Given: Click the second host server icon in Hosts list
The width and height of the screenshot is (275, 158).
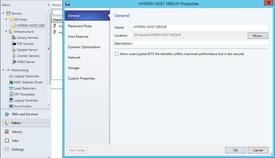Looking at the screenshot, I should pos(55,32).
